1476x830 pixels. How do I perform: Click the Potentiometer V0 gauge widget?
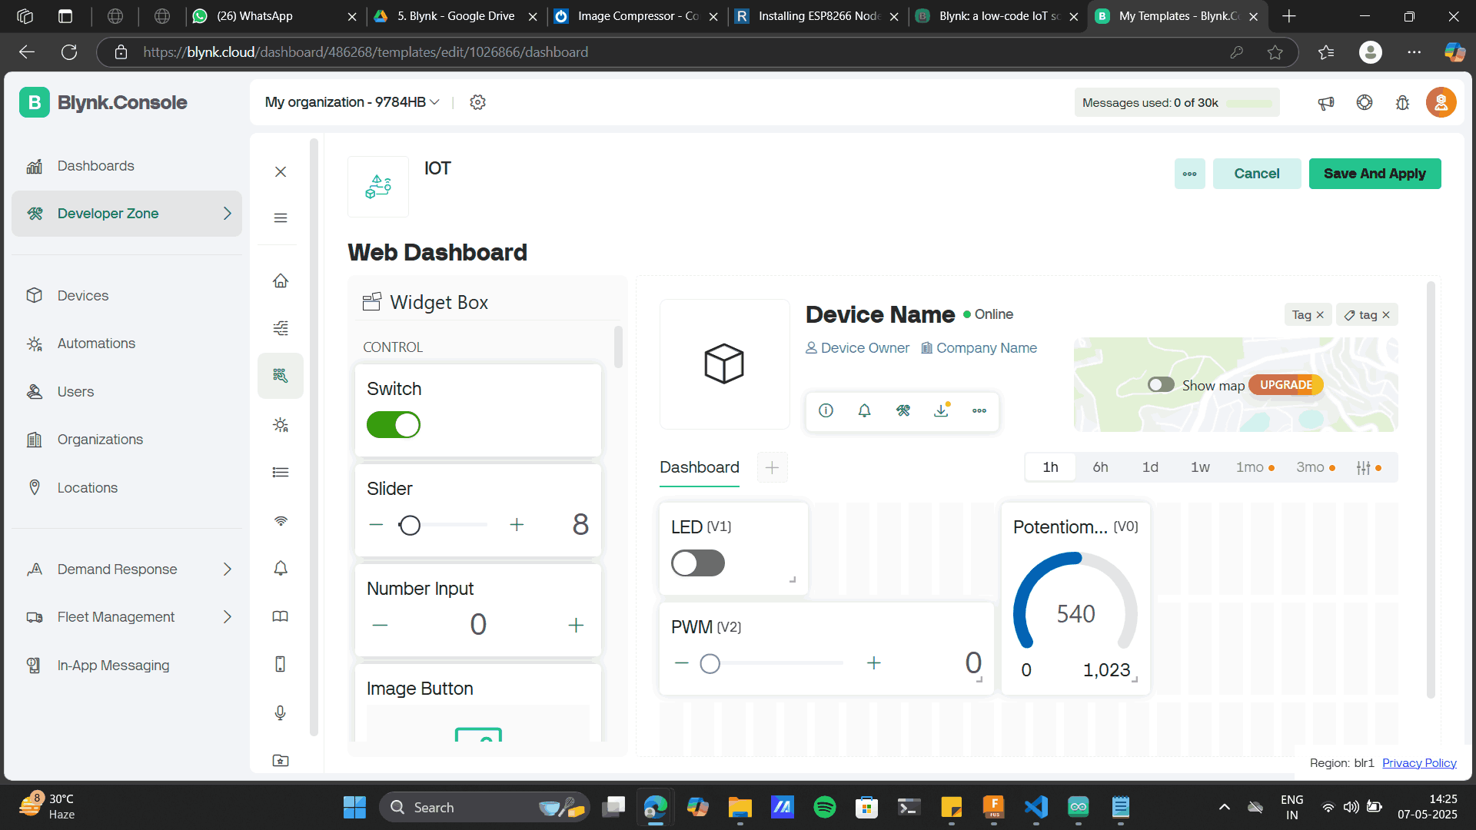tap(1075, 599)
